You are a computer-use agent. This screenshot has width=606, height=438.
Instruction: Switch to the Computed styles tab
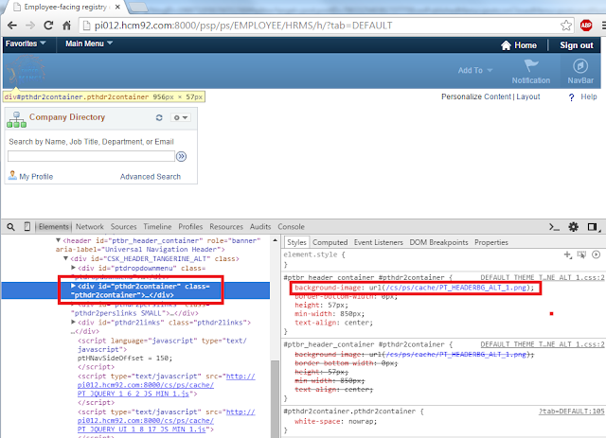coord(330,242)
